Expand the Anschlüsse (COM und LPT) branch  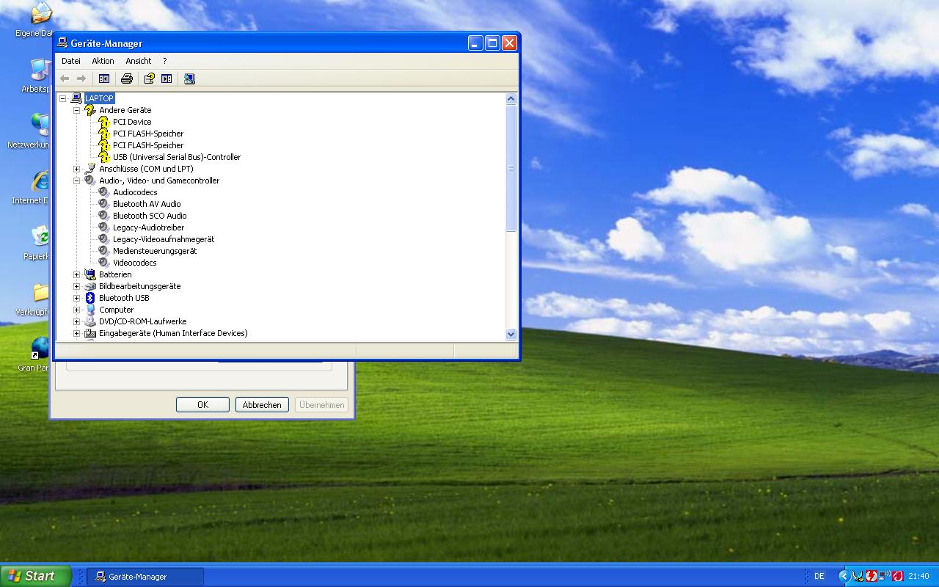click(x=76, y=169)
